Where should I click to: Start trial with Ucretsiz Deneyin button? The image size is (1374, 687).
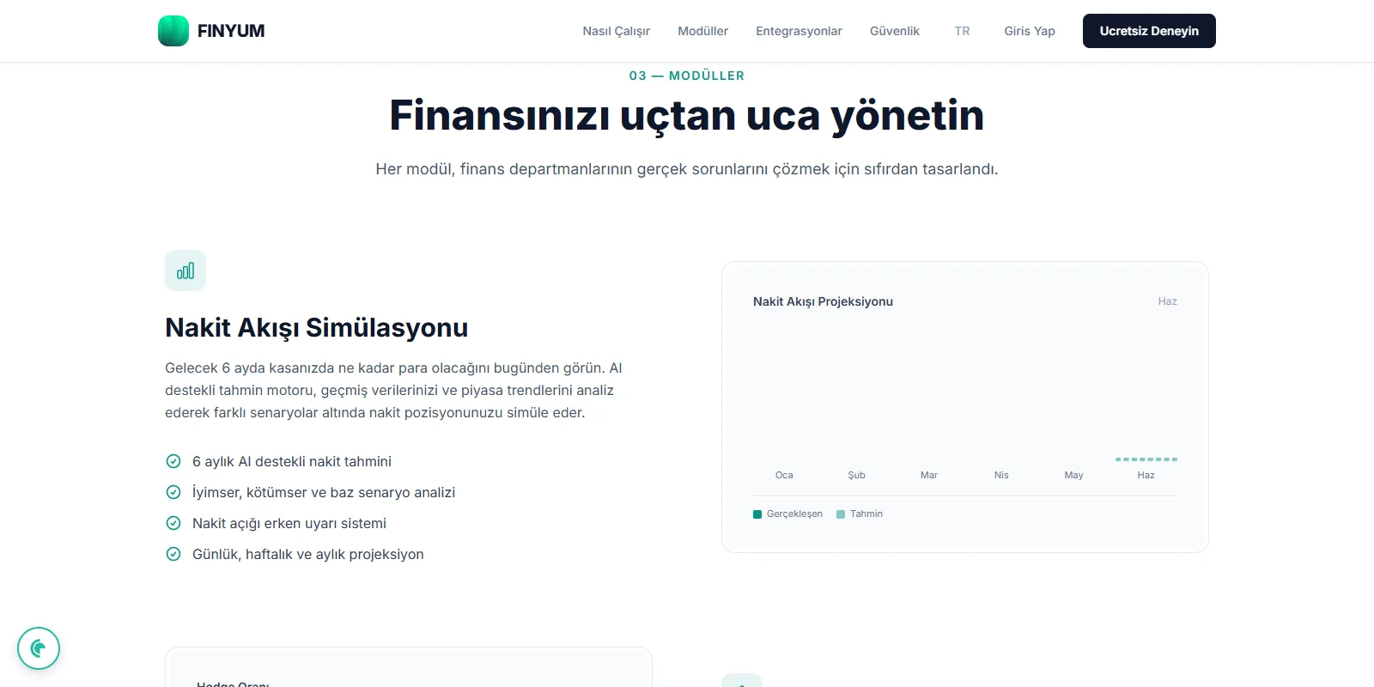1149,31
